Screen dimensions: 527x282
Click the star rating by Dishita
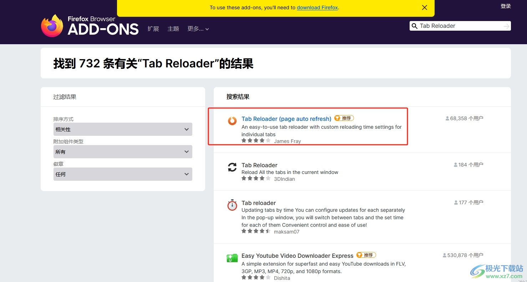[256, 277]
